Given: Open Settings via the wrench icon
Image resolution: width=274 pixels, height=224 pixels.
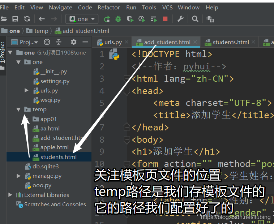Looking at the screenshot, I should tap(180, 19).
